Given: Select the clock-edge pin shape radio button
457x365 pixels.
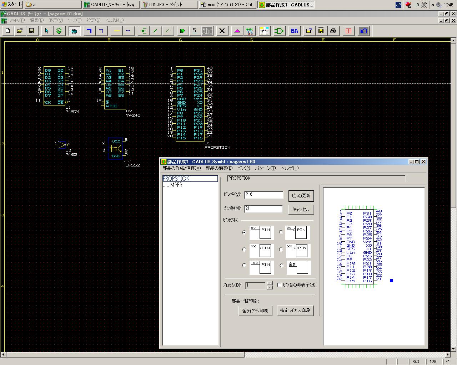Looking at the screenshot, I should 244,249.
